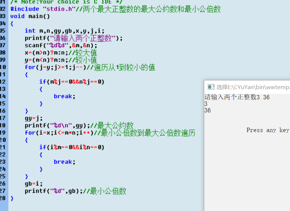The width and height of the screenshot is (290, 211).
Task: Click the comment '最小公倍数到最大公倍数遍历'
Action: click(x=148, y=133)
